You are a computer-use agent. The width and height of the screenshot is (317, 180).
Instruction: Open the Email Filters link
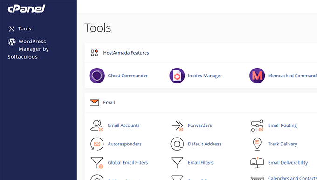tap(200, 163)
